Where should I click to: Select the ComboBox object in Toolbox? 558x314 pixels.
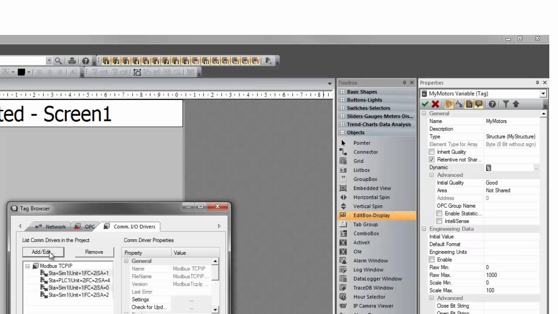(x=366, y=234)
